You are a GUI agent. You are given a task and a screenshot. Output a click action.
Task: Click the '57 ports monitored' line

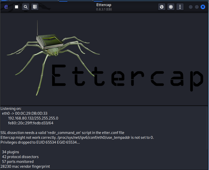tap(18, 161)
